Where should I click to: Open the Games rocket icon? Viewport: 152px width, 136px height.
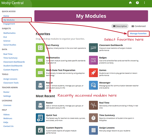(93, 73)
